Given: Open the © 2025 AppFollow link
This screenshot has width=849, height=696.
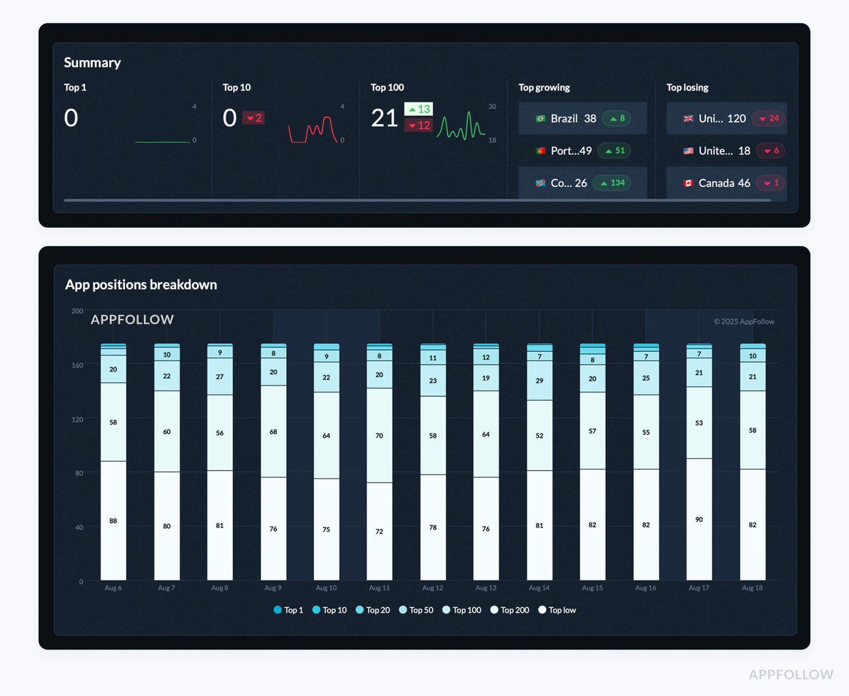Looking at the screenshot, I should point(744,322).
